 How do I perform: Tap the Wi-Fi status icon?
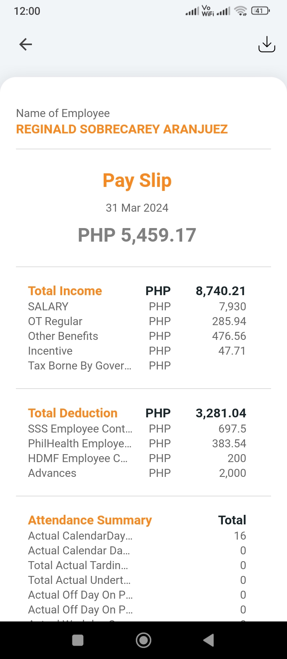(240, 11)
